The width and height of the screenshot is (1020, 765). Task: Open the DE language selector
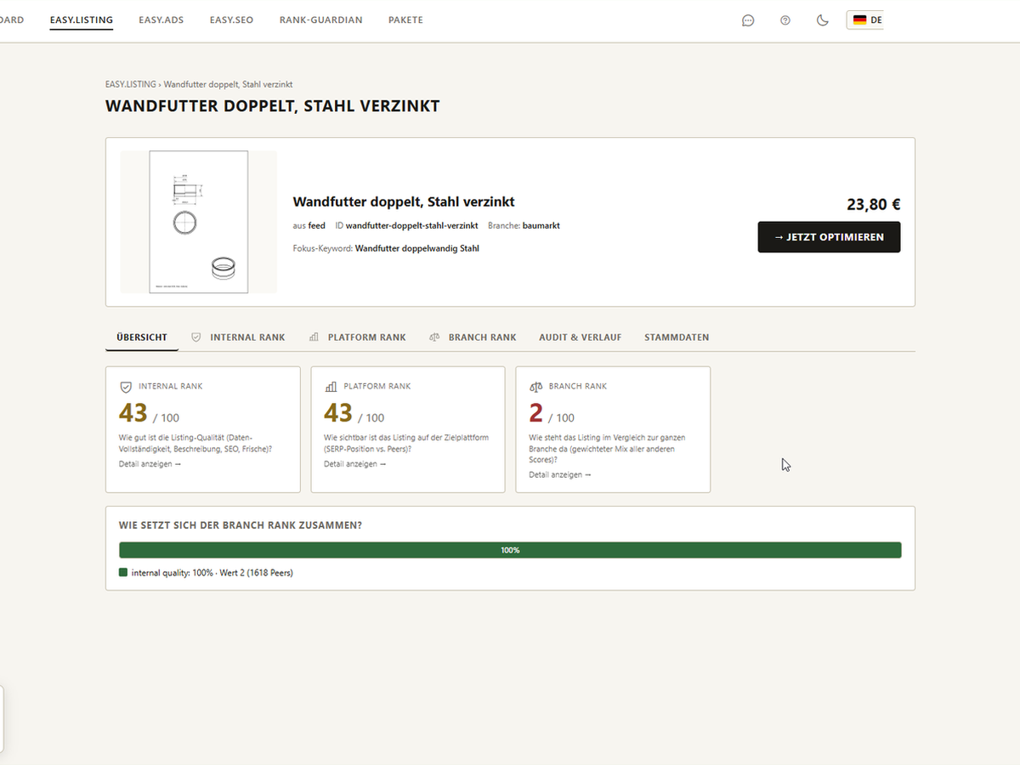[867, 20]
